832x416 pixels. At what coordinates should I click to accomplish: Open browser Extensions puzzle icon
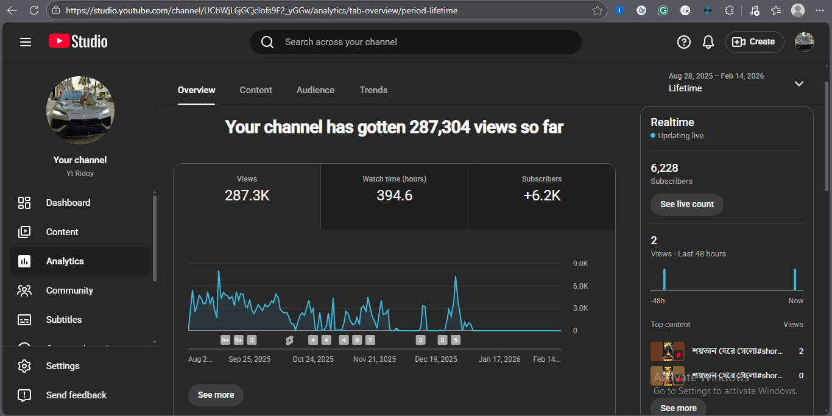click(729, 10)
